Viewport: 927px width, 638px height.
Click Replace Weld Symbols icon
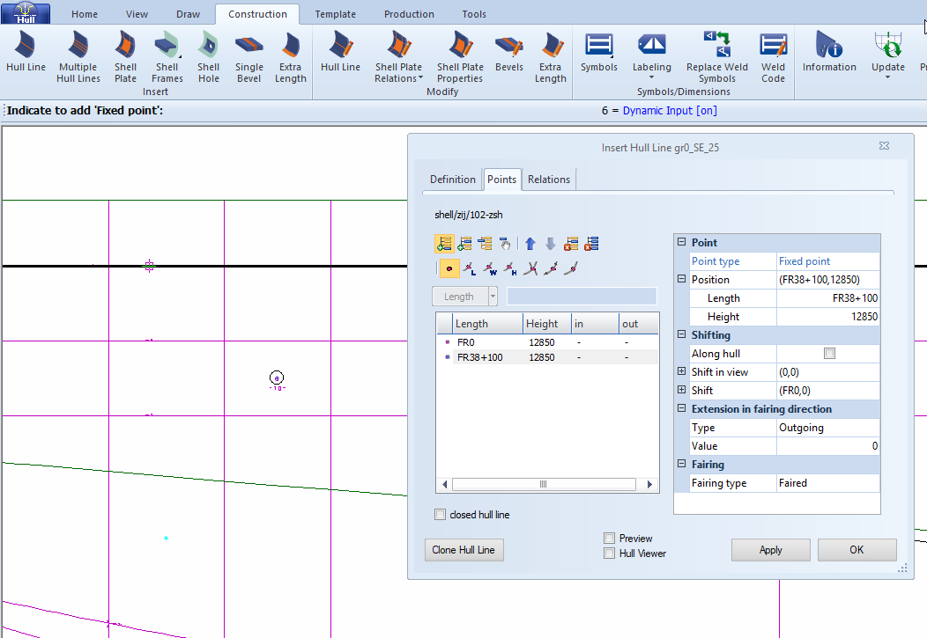(716, 56)
